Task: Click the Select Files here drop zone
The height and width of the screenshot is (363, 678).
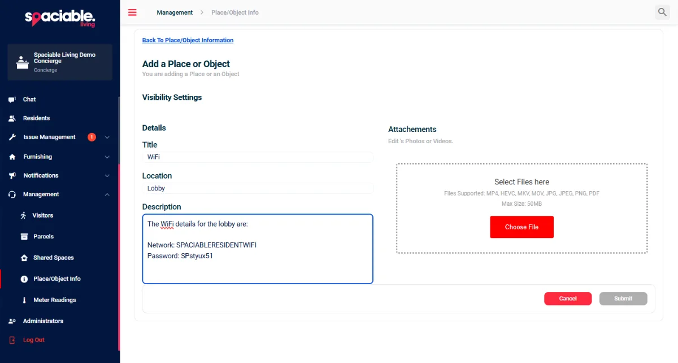Action: pos(521,209)
